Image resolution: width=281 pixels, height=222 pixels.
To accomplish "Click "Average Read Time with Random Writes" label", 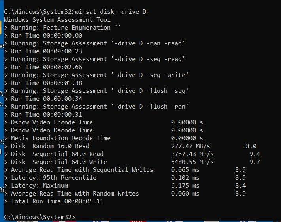I will [x=75, y=194].
